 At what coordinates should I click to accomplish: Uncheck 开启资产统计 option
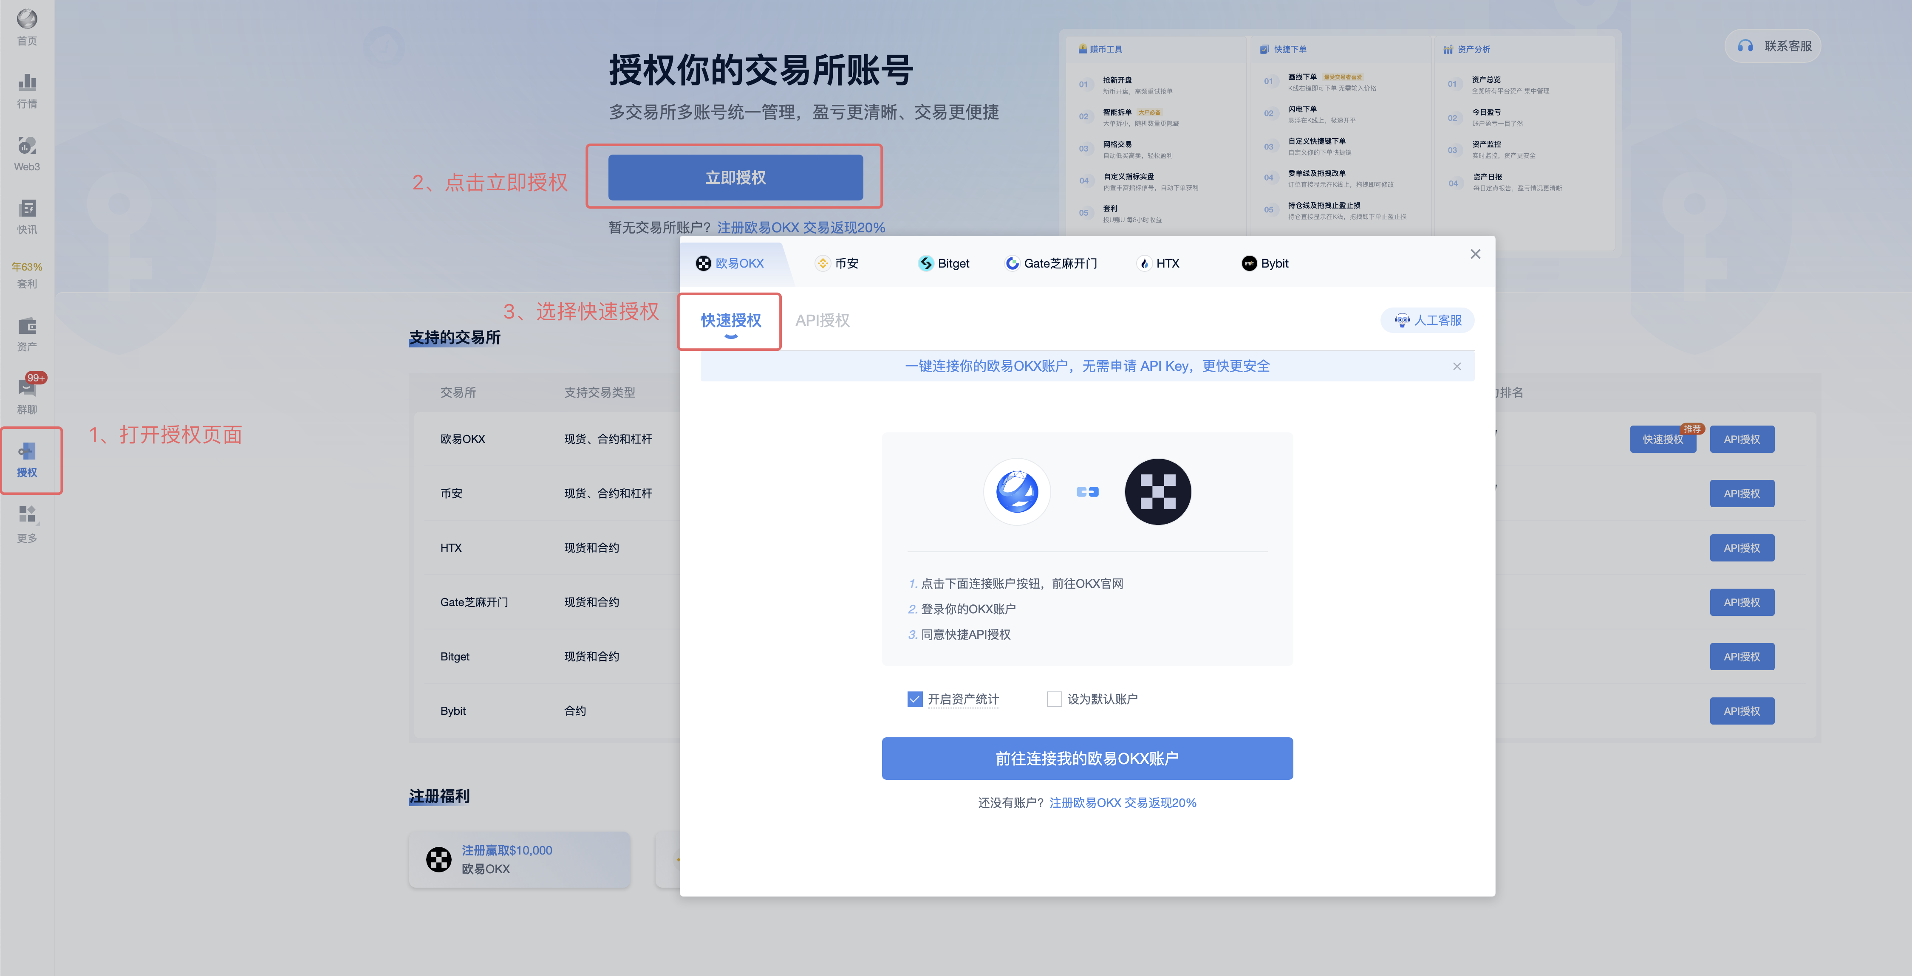(x=914, y=698)
